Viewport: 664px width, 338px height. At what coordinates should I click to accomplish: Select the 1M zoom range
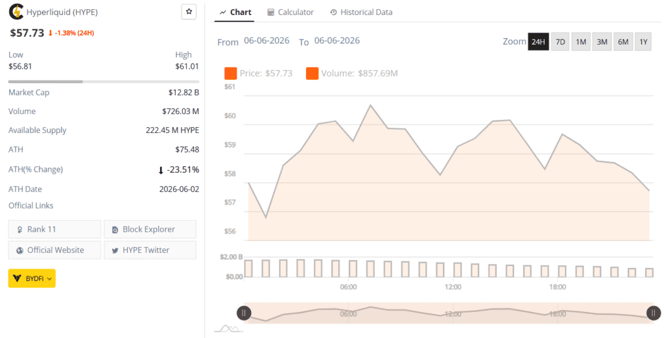pyautogui.click(x=581, y=42)
